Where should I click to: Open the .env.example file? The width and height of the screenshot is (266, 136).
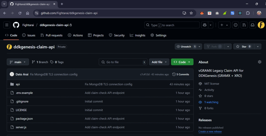click(x=24, y=93)
